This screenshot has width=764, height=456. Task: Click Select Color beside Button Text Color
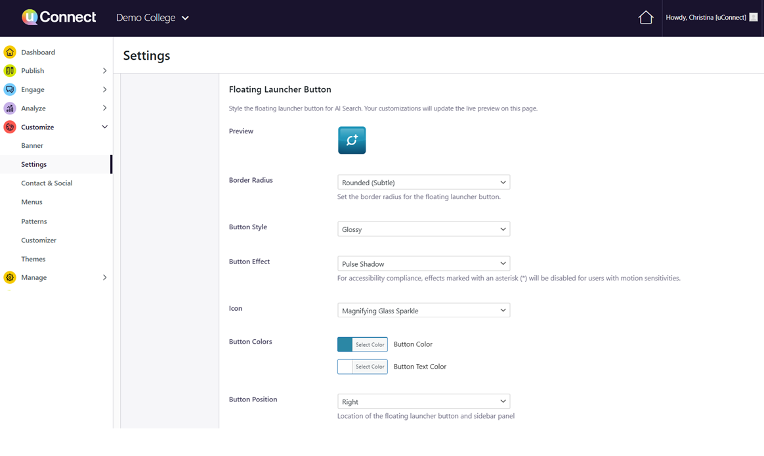pos(370,367)
